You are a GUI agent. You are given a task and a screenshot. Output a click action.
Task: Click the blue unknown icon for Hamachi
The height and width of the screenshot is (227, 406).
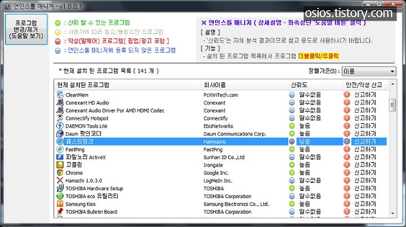click(292, 180)
